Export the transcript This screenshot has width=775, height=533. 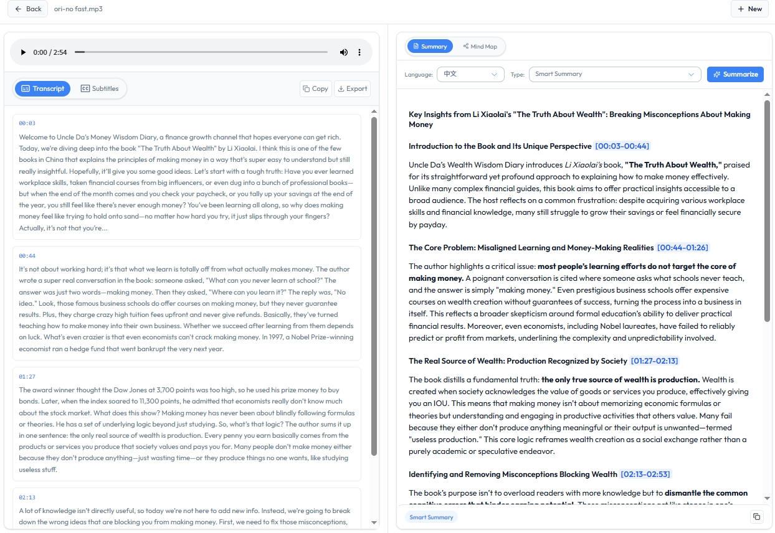pos(352,88)
